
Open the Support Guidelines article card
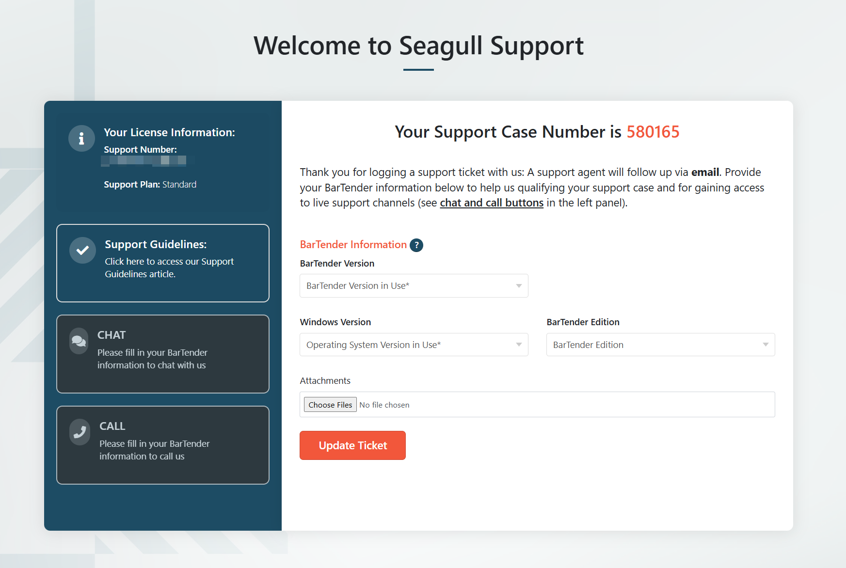coord(163,263)
